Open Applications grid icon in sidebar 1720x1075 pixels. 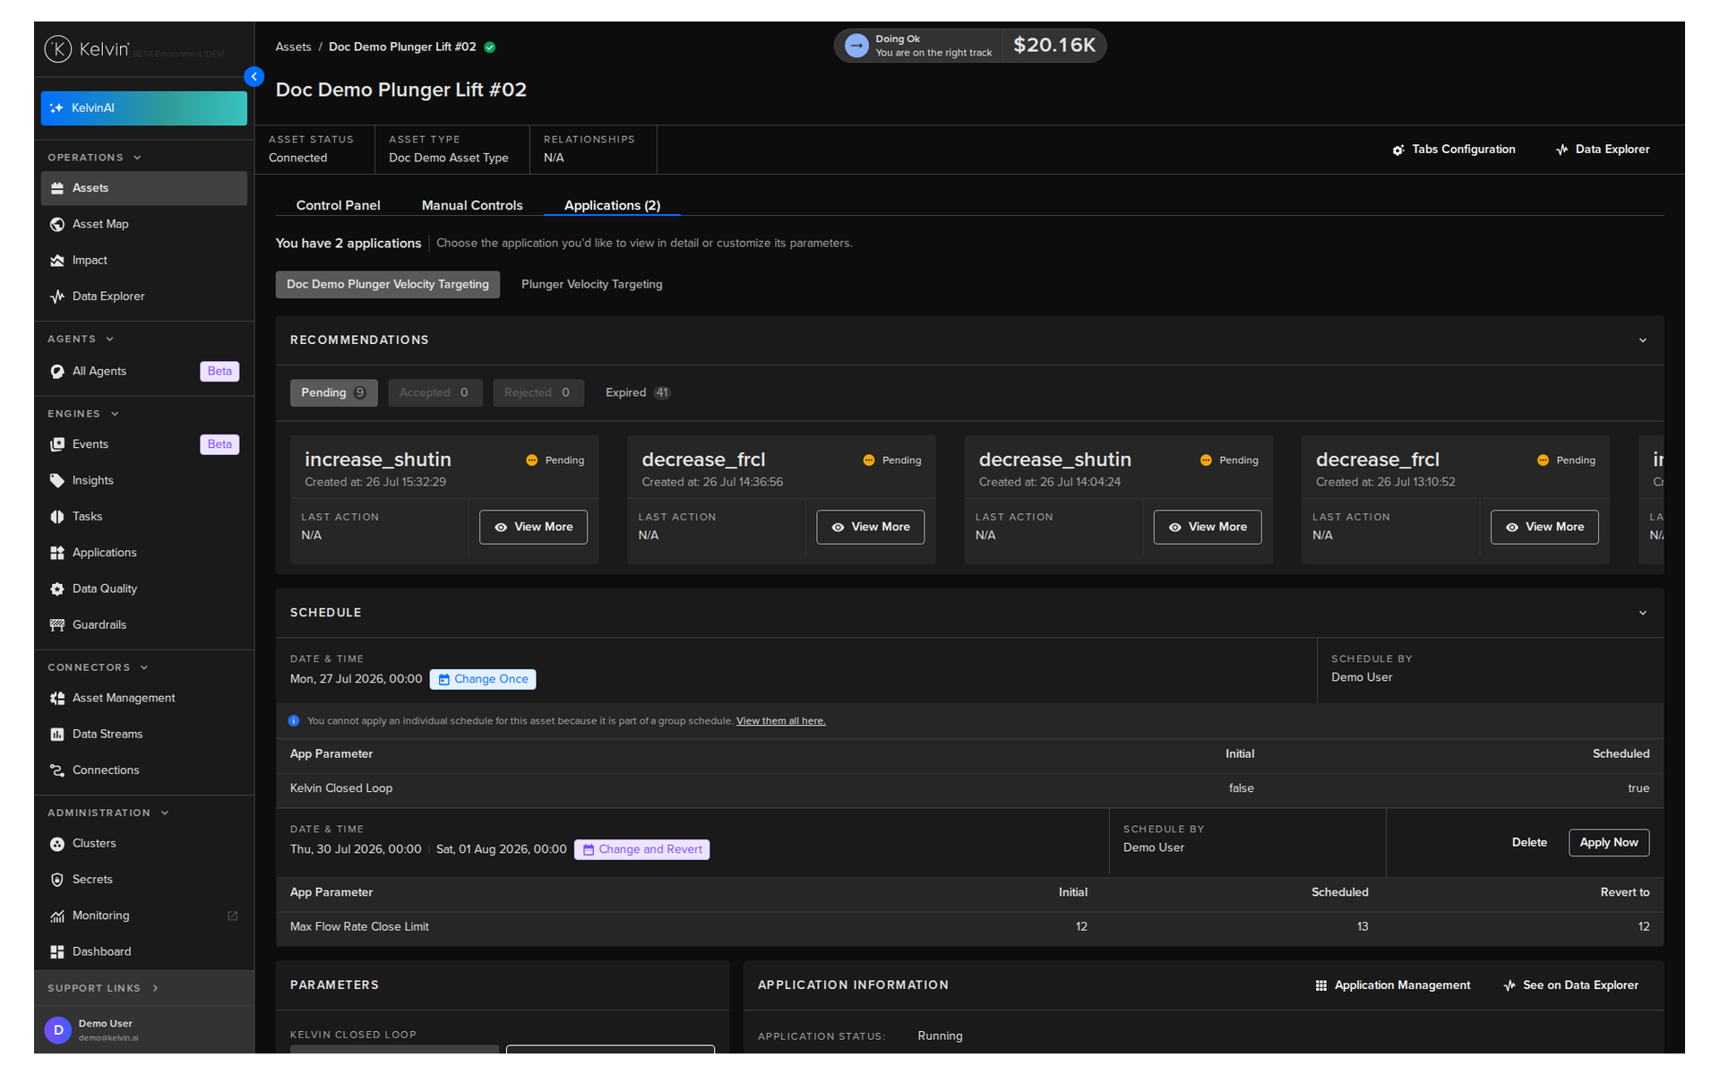[x=57, y=553]
